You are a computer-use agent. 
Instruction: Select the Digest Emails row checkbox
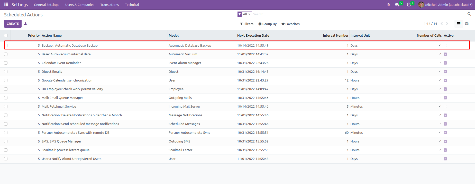6,72
